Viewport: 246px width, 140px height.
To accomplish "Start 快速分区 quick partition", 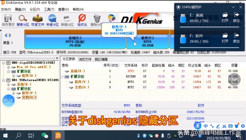I will [52, 20].
